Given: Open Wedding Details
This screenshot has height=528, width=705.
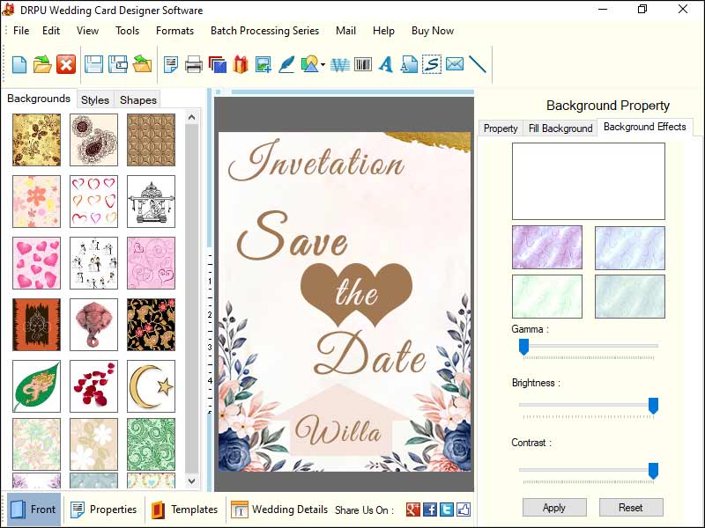Looking at the screenshot, I should [x=279, y=510].
